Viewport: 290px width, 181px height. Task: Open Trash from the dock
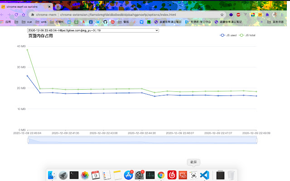click(231, 175)
